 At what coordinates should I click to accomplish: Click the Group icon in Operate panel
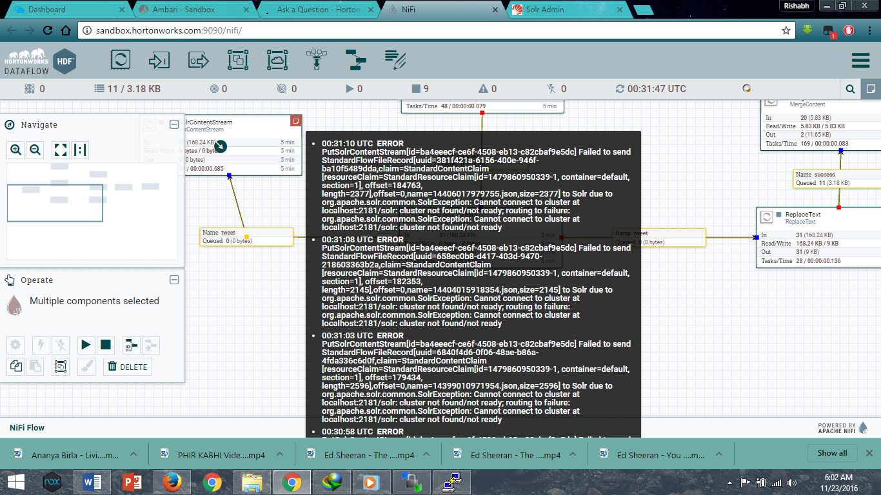coord(61,367)
